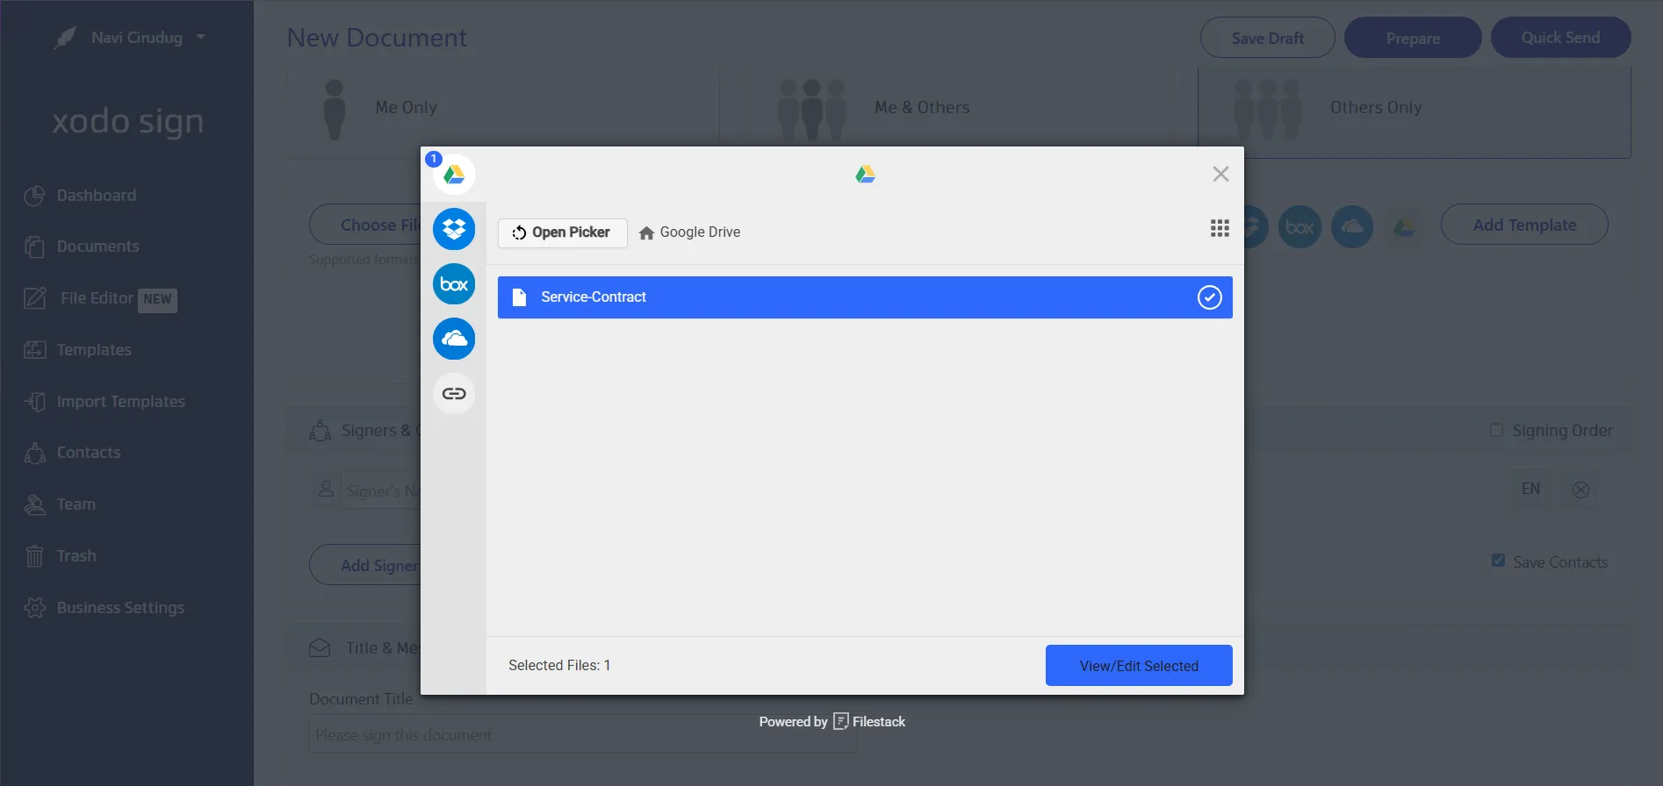Screen dimensions: 1663x786
Task: Open Contacts in the sidebar
Action: point(89,453)
